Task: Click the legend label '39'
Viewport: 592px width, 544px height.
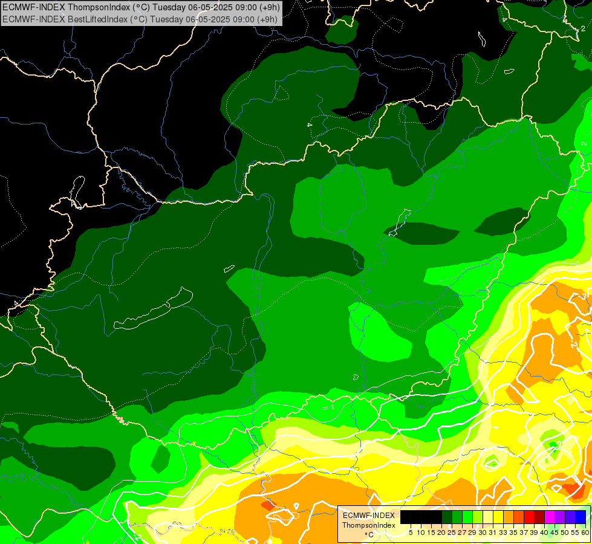Action: tap(534, 533)
